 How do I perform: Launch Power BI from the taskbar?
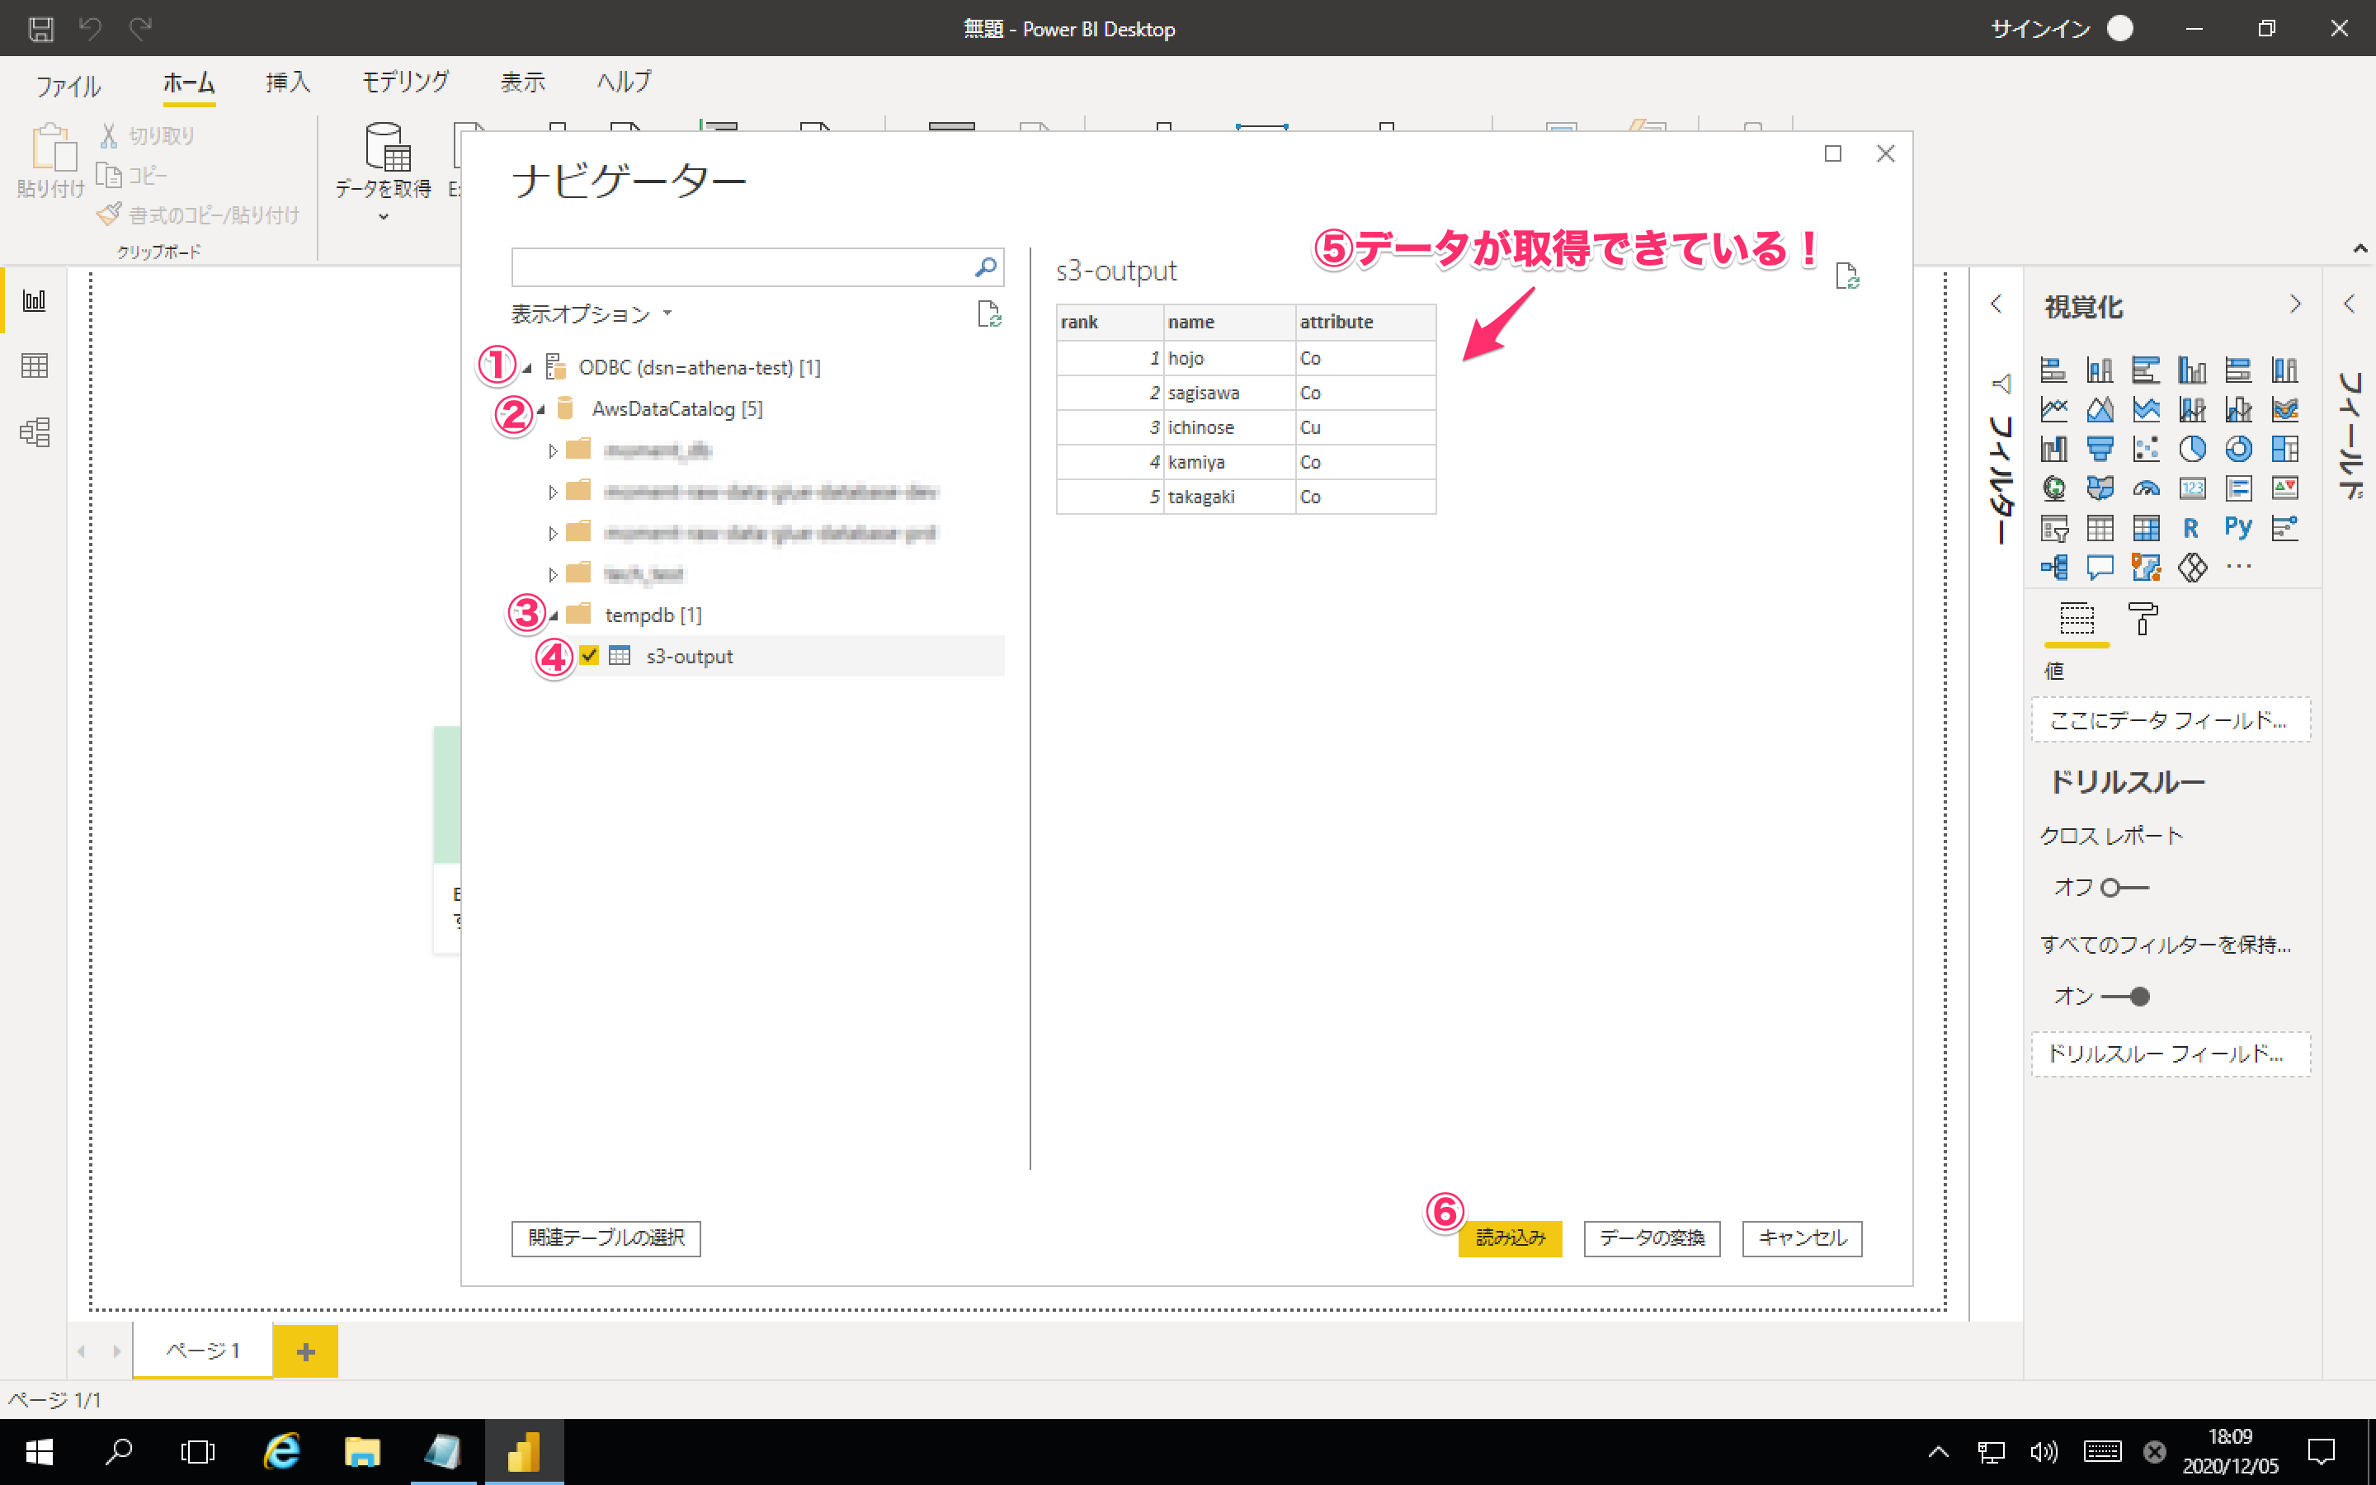(x=523, y=1452)
